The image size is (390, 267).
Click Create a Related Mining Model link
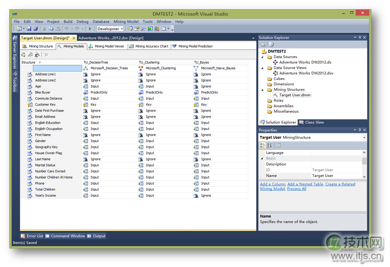[340, 184]
